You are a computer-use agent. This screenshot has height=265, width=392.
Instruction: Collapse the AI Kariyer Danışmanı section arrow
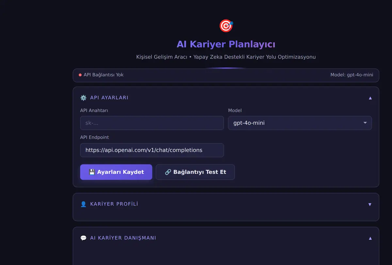tap(370, 238)
